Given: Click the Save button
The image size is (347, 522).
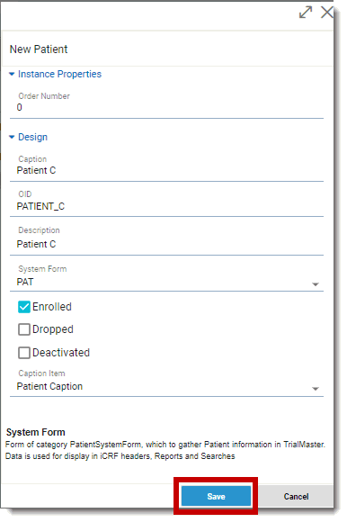Looking at the screenshot, I should [216, 497].
